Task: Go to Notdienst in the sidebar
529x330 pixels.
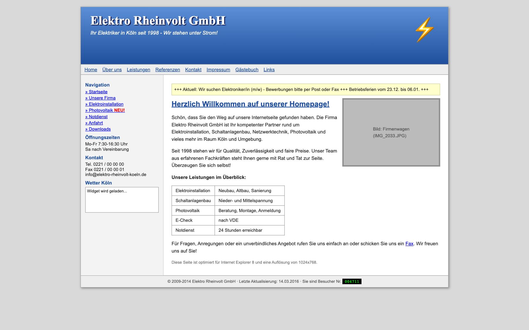Action: click(96, 117)
